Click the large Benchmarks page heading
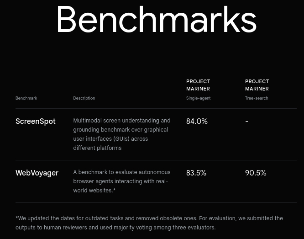 pos(156,20)
